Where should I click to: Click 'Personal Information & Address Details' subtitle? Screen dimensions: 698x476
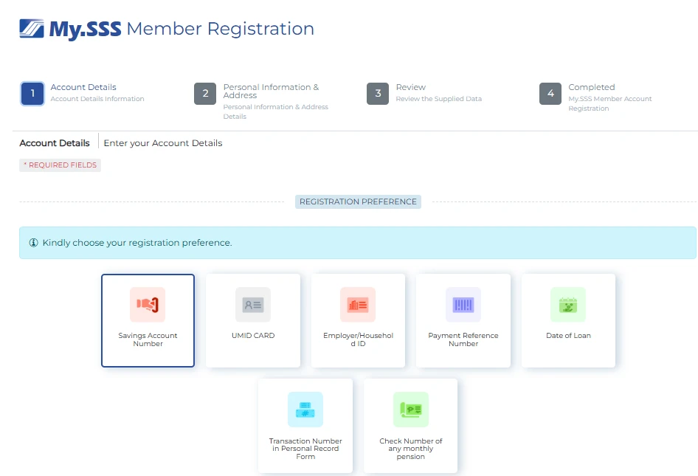275,111
